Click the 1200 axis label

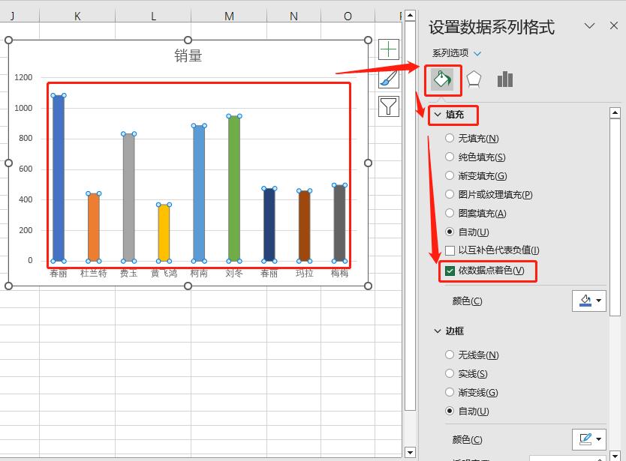23,77
